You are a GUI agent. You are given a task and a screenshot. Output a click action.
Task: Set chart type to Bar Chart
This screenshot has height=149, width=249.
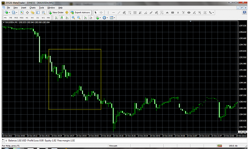click(56, 18)
